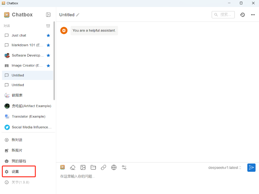Open the history clock icon

click(242, 15)
